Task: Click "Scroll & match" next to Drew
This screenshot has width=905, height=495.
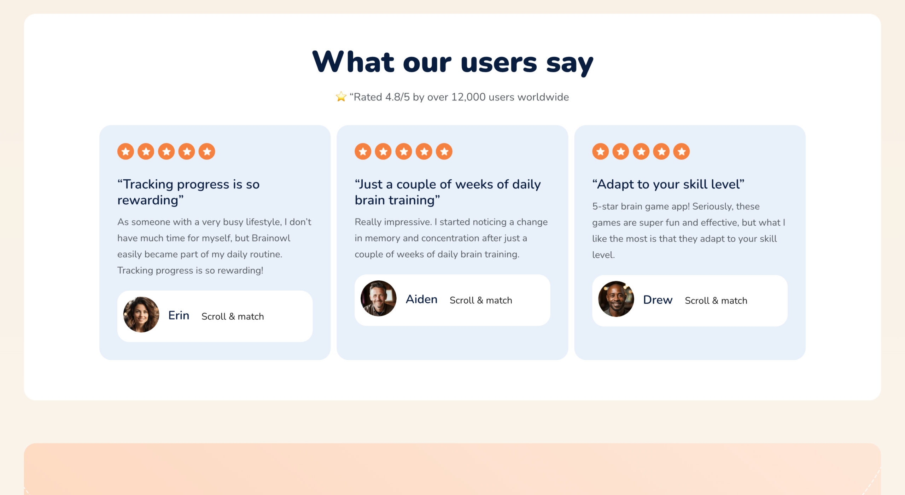Action: coord(716,301)
